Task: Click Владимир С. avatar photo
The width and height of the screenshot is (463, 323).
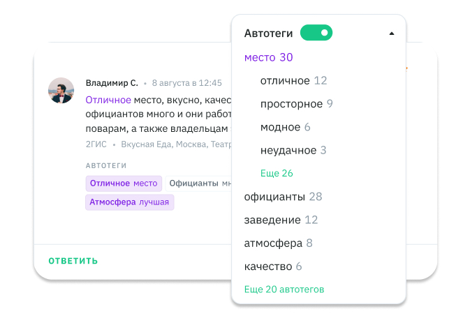Action: [61, 91]
